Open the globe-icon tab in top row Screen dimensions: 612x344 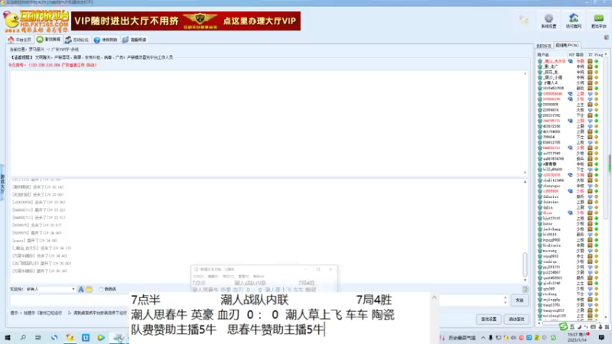coord(135,40)
